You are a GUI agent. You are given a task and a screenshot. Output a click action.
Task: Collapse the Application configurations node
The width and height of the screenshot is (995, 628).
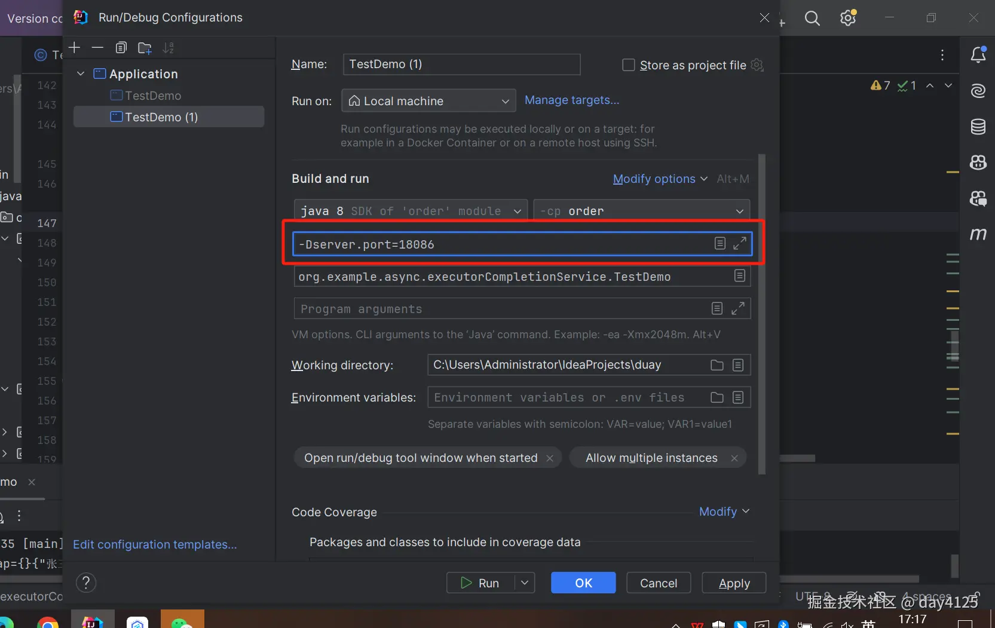[x=81, y=73]
